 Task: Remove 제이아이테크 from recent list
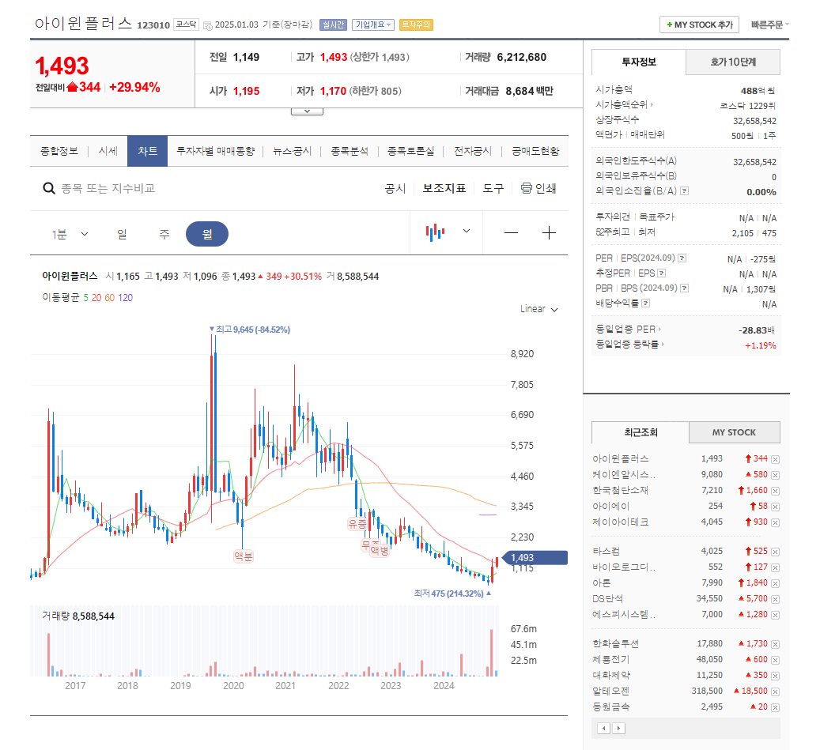775,522
